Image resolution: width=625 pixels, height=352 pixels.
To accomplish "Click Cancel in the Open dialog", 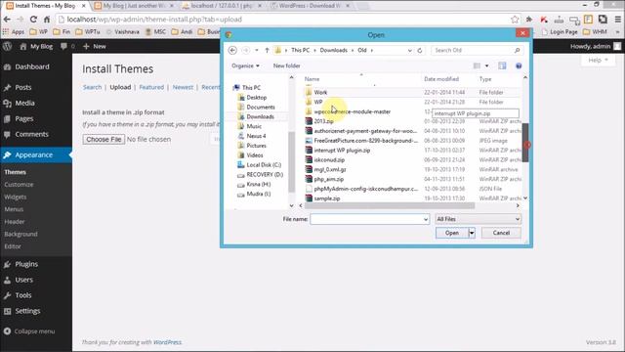I will pyautogui.click(x=501, y=233).
